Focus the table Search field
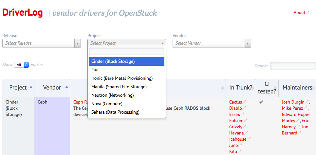The width and height of the screenshot is (316, 155). [292, 66]
